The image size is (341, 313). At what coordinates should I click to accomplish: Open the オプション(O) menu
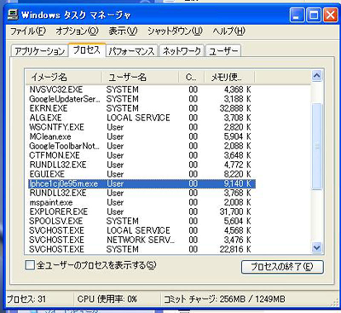77,31
